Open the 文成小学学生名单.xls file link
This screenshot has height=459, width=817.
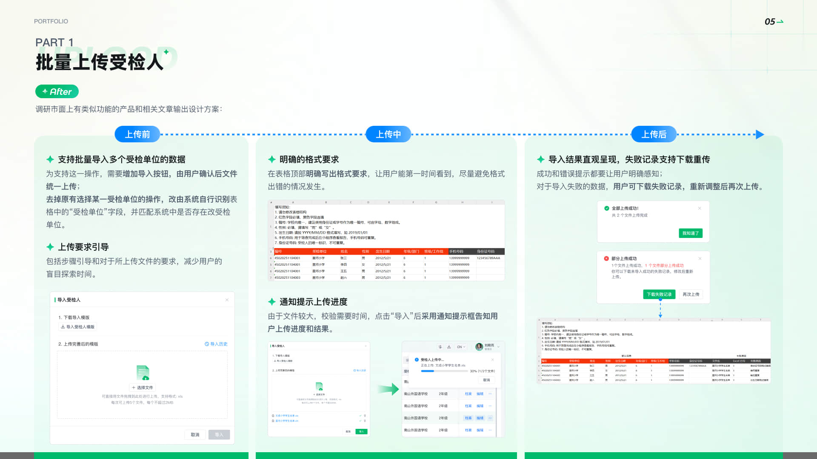point(287,416)
